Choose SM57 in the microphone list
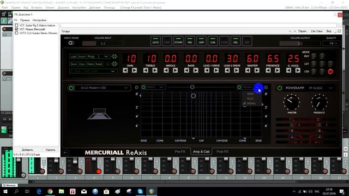This screenshot has height=196, width=349. point(250,94)
